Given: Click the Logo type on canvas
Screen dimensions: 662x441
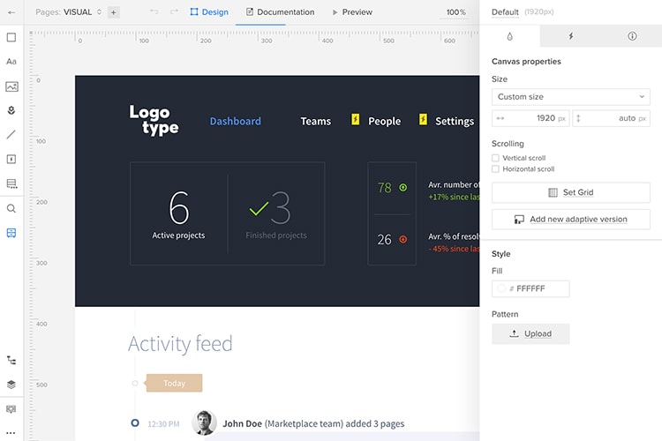Looking at the screenshot, I should pos(154,120).
